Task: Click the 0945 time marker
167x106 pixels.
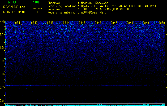Action: pyautogui.click(x=82, y=23)
